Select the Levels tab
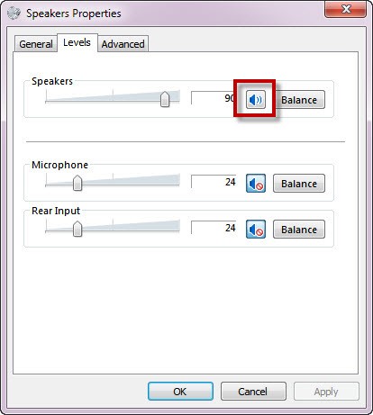Screen dimensions: 373x415 (x=77, y=42)
